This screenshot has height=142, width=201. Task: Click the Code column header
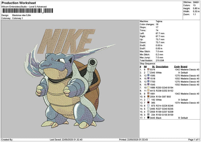pyautogui.click(x=177, y=67)
